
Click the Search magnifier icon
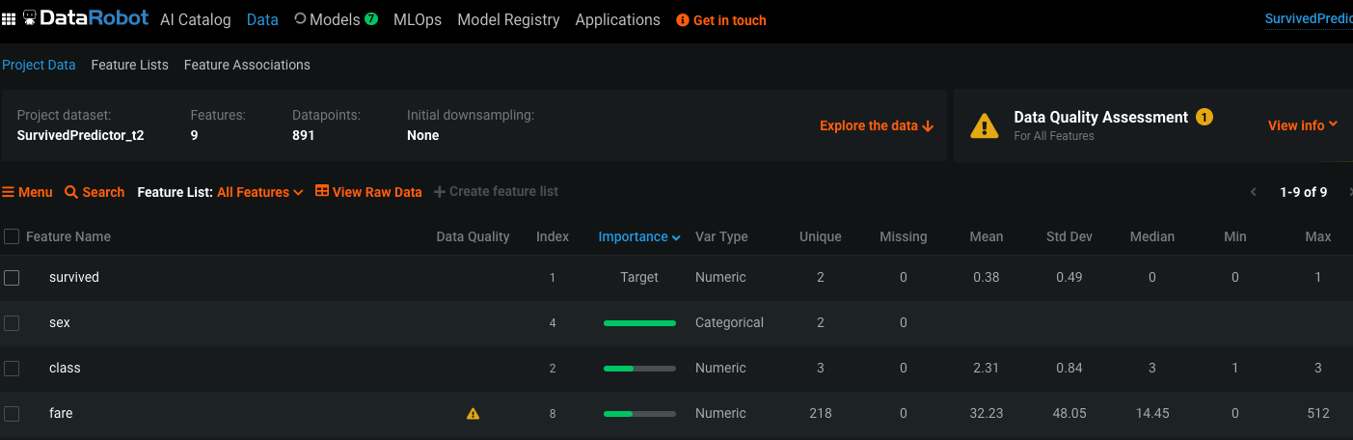71,192
